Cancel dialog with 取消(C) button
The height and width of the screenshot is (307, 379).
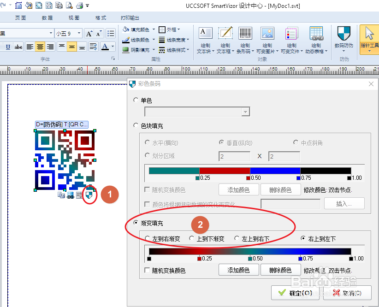coord(347,293)
